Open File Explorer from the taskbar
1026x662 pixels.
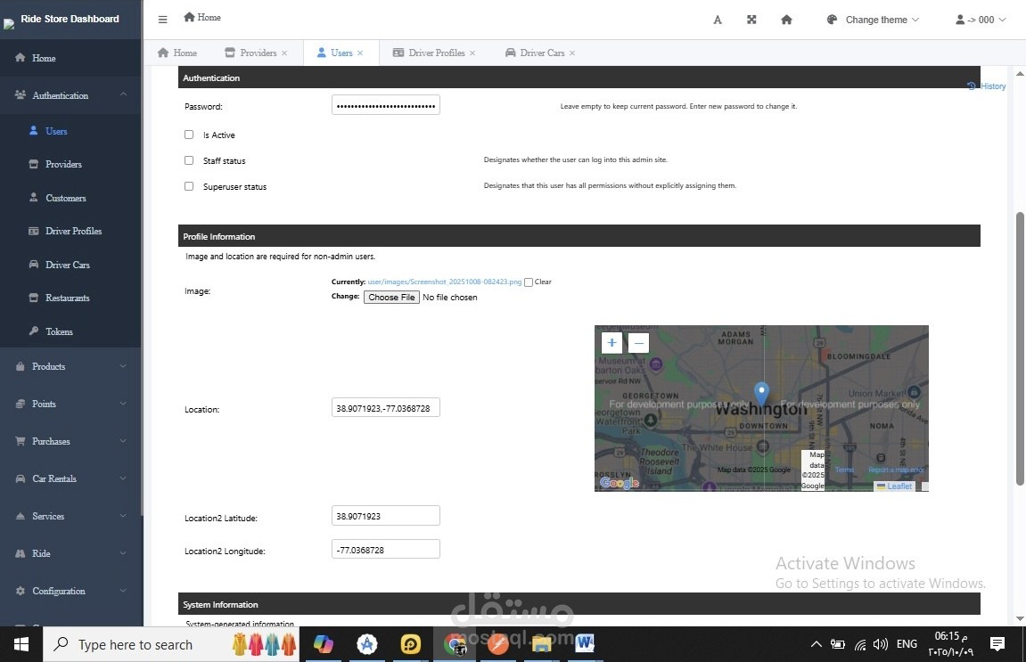[541, 644]
